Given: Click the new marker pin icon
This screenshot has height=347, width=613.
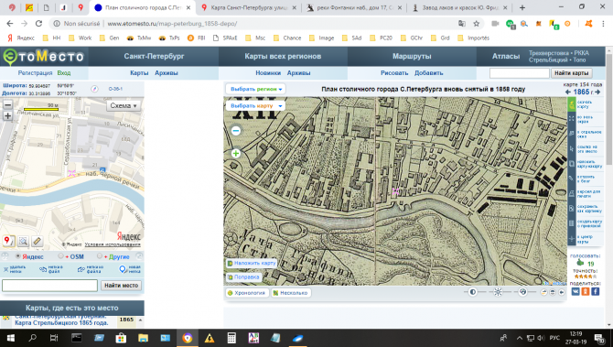Looking at the screenshot, I should pos(123,269).
